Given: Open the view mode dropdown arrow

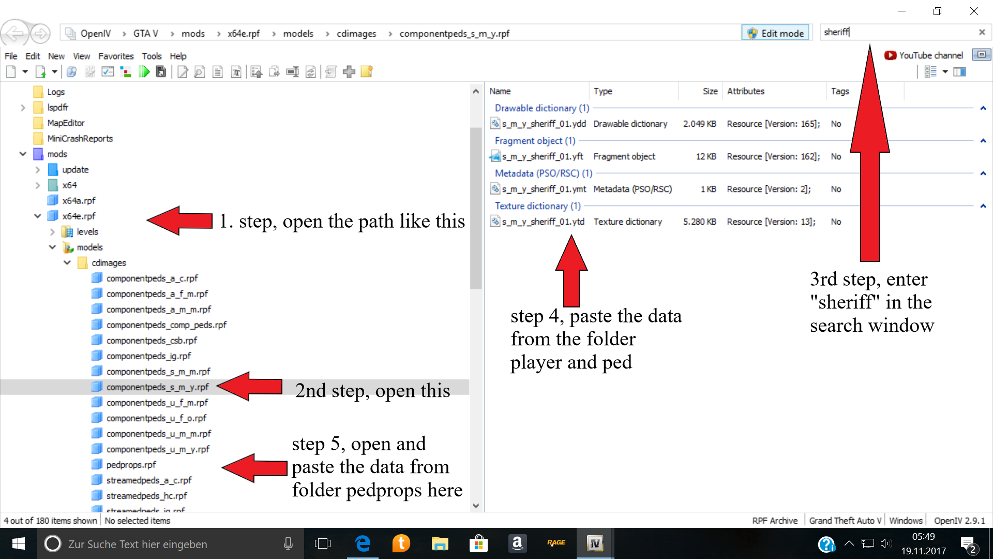Looking at the screenshot, I should (x=945, y=72).
